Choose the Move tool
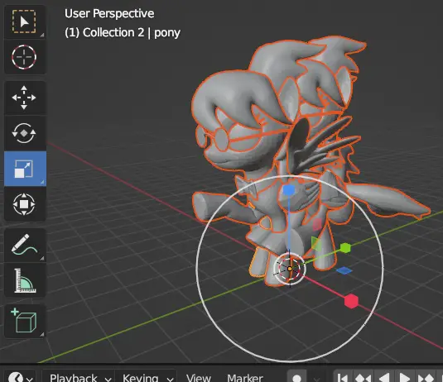 point(25,98)
